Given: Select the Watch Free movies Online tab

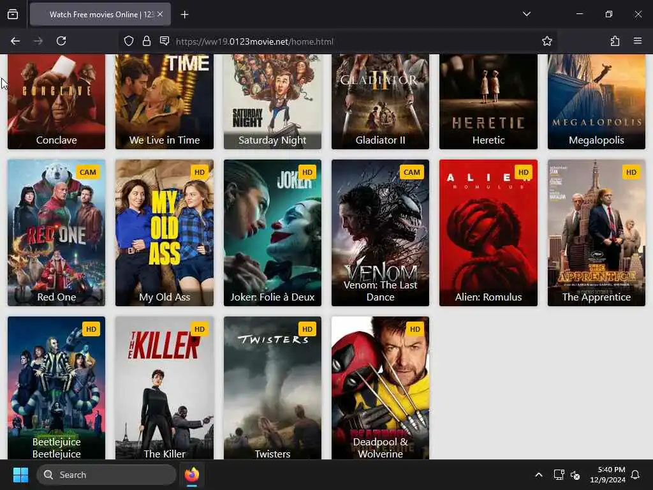Looking at the screenshot, I should (x=100, y=15).
